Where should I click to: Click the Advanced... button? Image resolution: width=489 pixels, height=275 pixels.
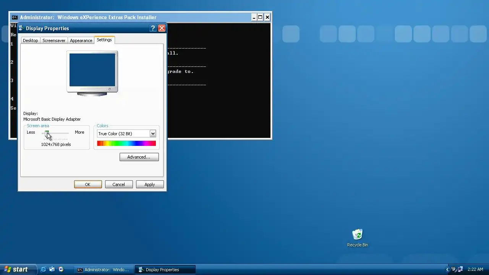click(139, 157)
